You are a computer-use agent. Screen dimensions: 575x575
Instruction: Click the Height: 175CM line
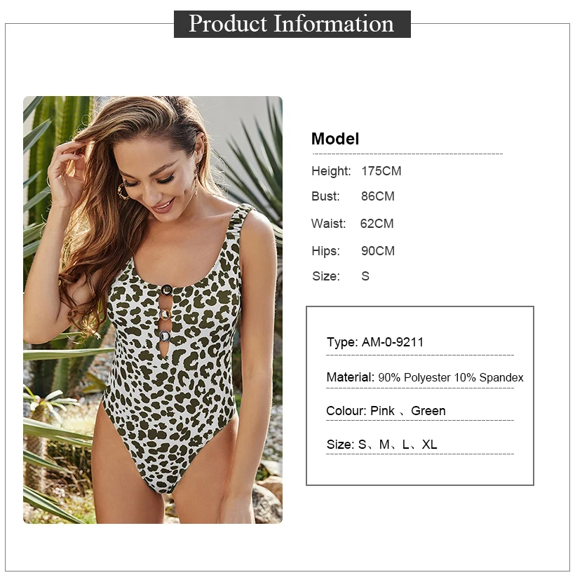coord(356,171)
